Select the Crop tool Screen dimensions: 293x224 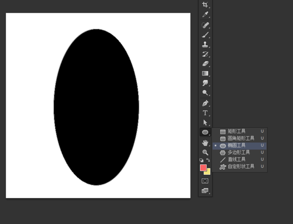tap(205, 5)
